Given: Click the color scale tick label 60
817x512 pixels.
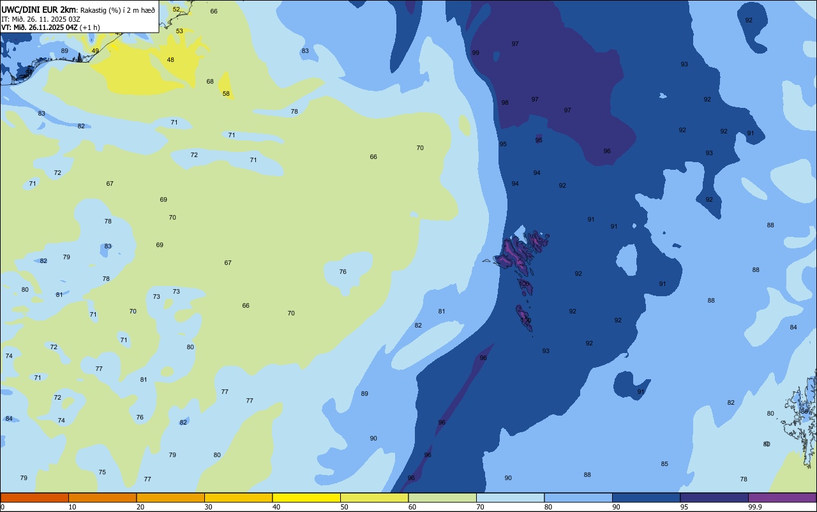Looking at the screenshot, I should pyautogui.click(x=412, y=507).
